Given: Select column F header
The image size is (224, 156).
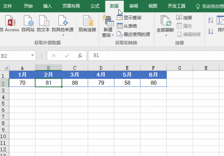Looking at the screenshot, I should pyautogui.click(x=153, y=68).
